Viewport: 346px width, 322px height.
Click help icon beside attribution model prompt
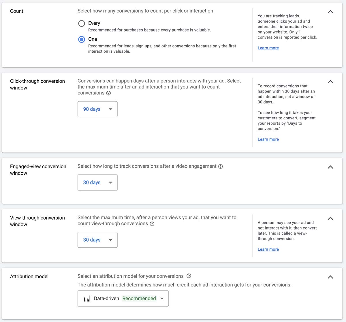point(189,276)
